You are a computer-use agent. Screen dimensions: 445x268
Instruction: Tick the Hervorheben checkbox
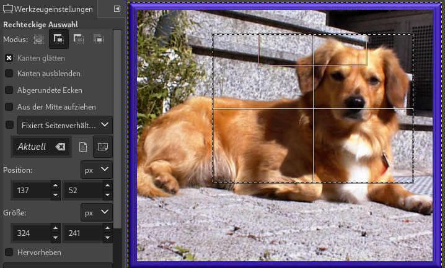pyautogui.click(x=9, y=252)
